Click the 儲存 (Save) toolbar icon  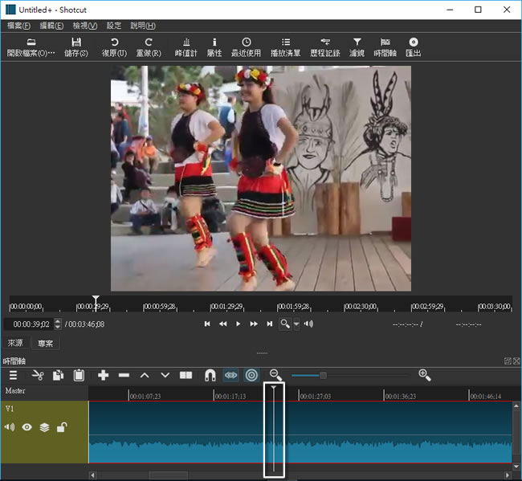[76, 47]
